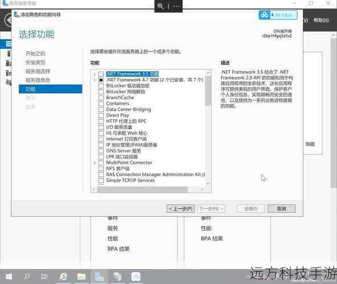Go to 服务器选择 wizard step

click(x=38, y=72)
